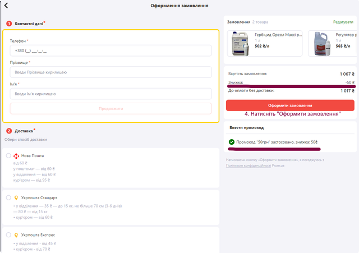Click Редагувати to edit the order
This screenshot has width=359, height=253.
pos(343,21)
